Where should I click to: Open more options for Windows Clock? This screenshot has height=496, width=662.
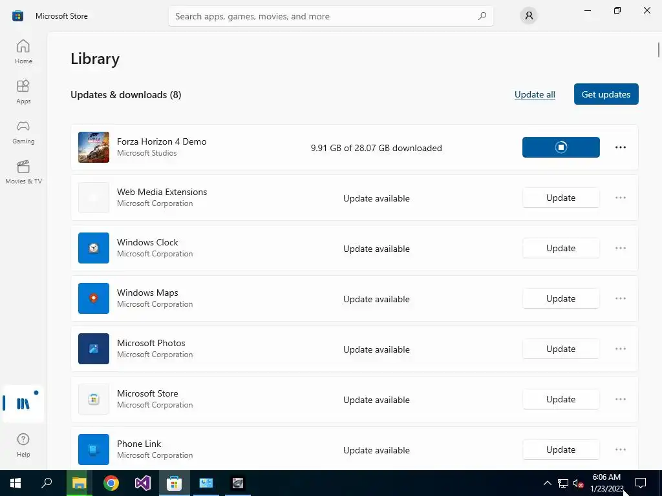(x=620, y=248)
